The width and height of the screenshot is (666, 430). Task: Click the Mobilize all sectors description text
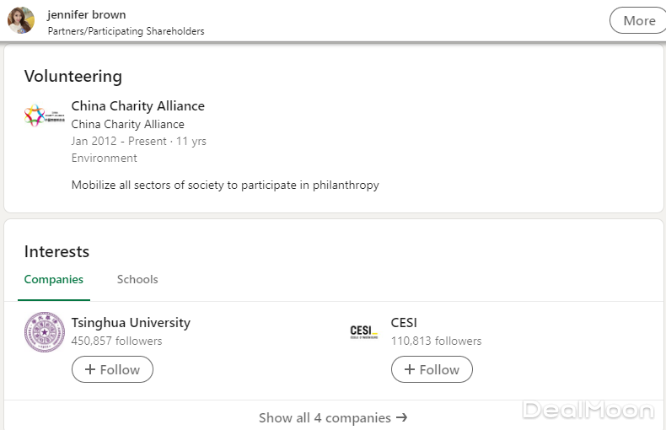pyautogui.click(x=225, y=185)
